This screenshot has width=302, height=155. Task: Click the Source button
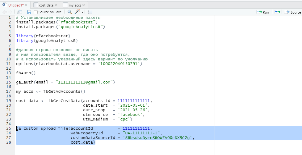pos(293,12)
